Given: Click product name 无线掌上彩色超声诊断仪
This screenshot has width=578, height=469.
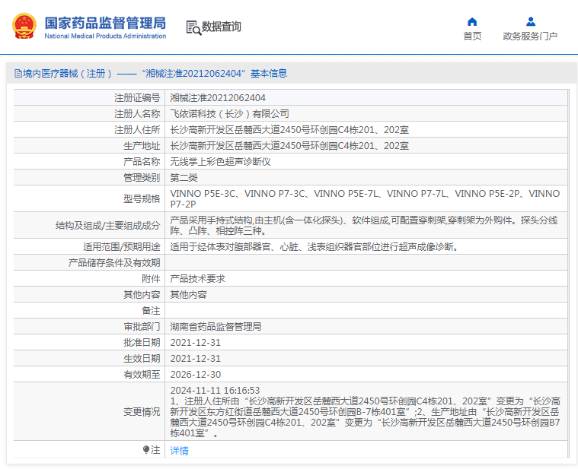Looking at the screenshot, I should point(220,162).
